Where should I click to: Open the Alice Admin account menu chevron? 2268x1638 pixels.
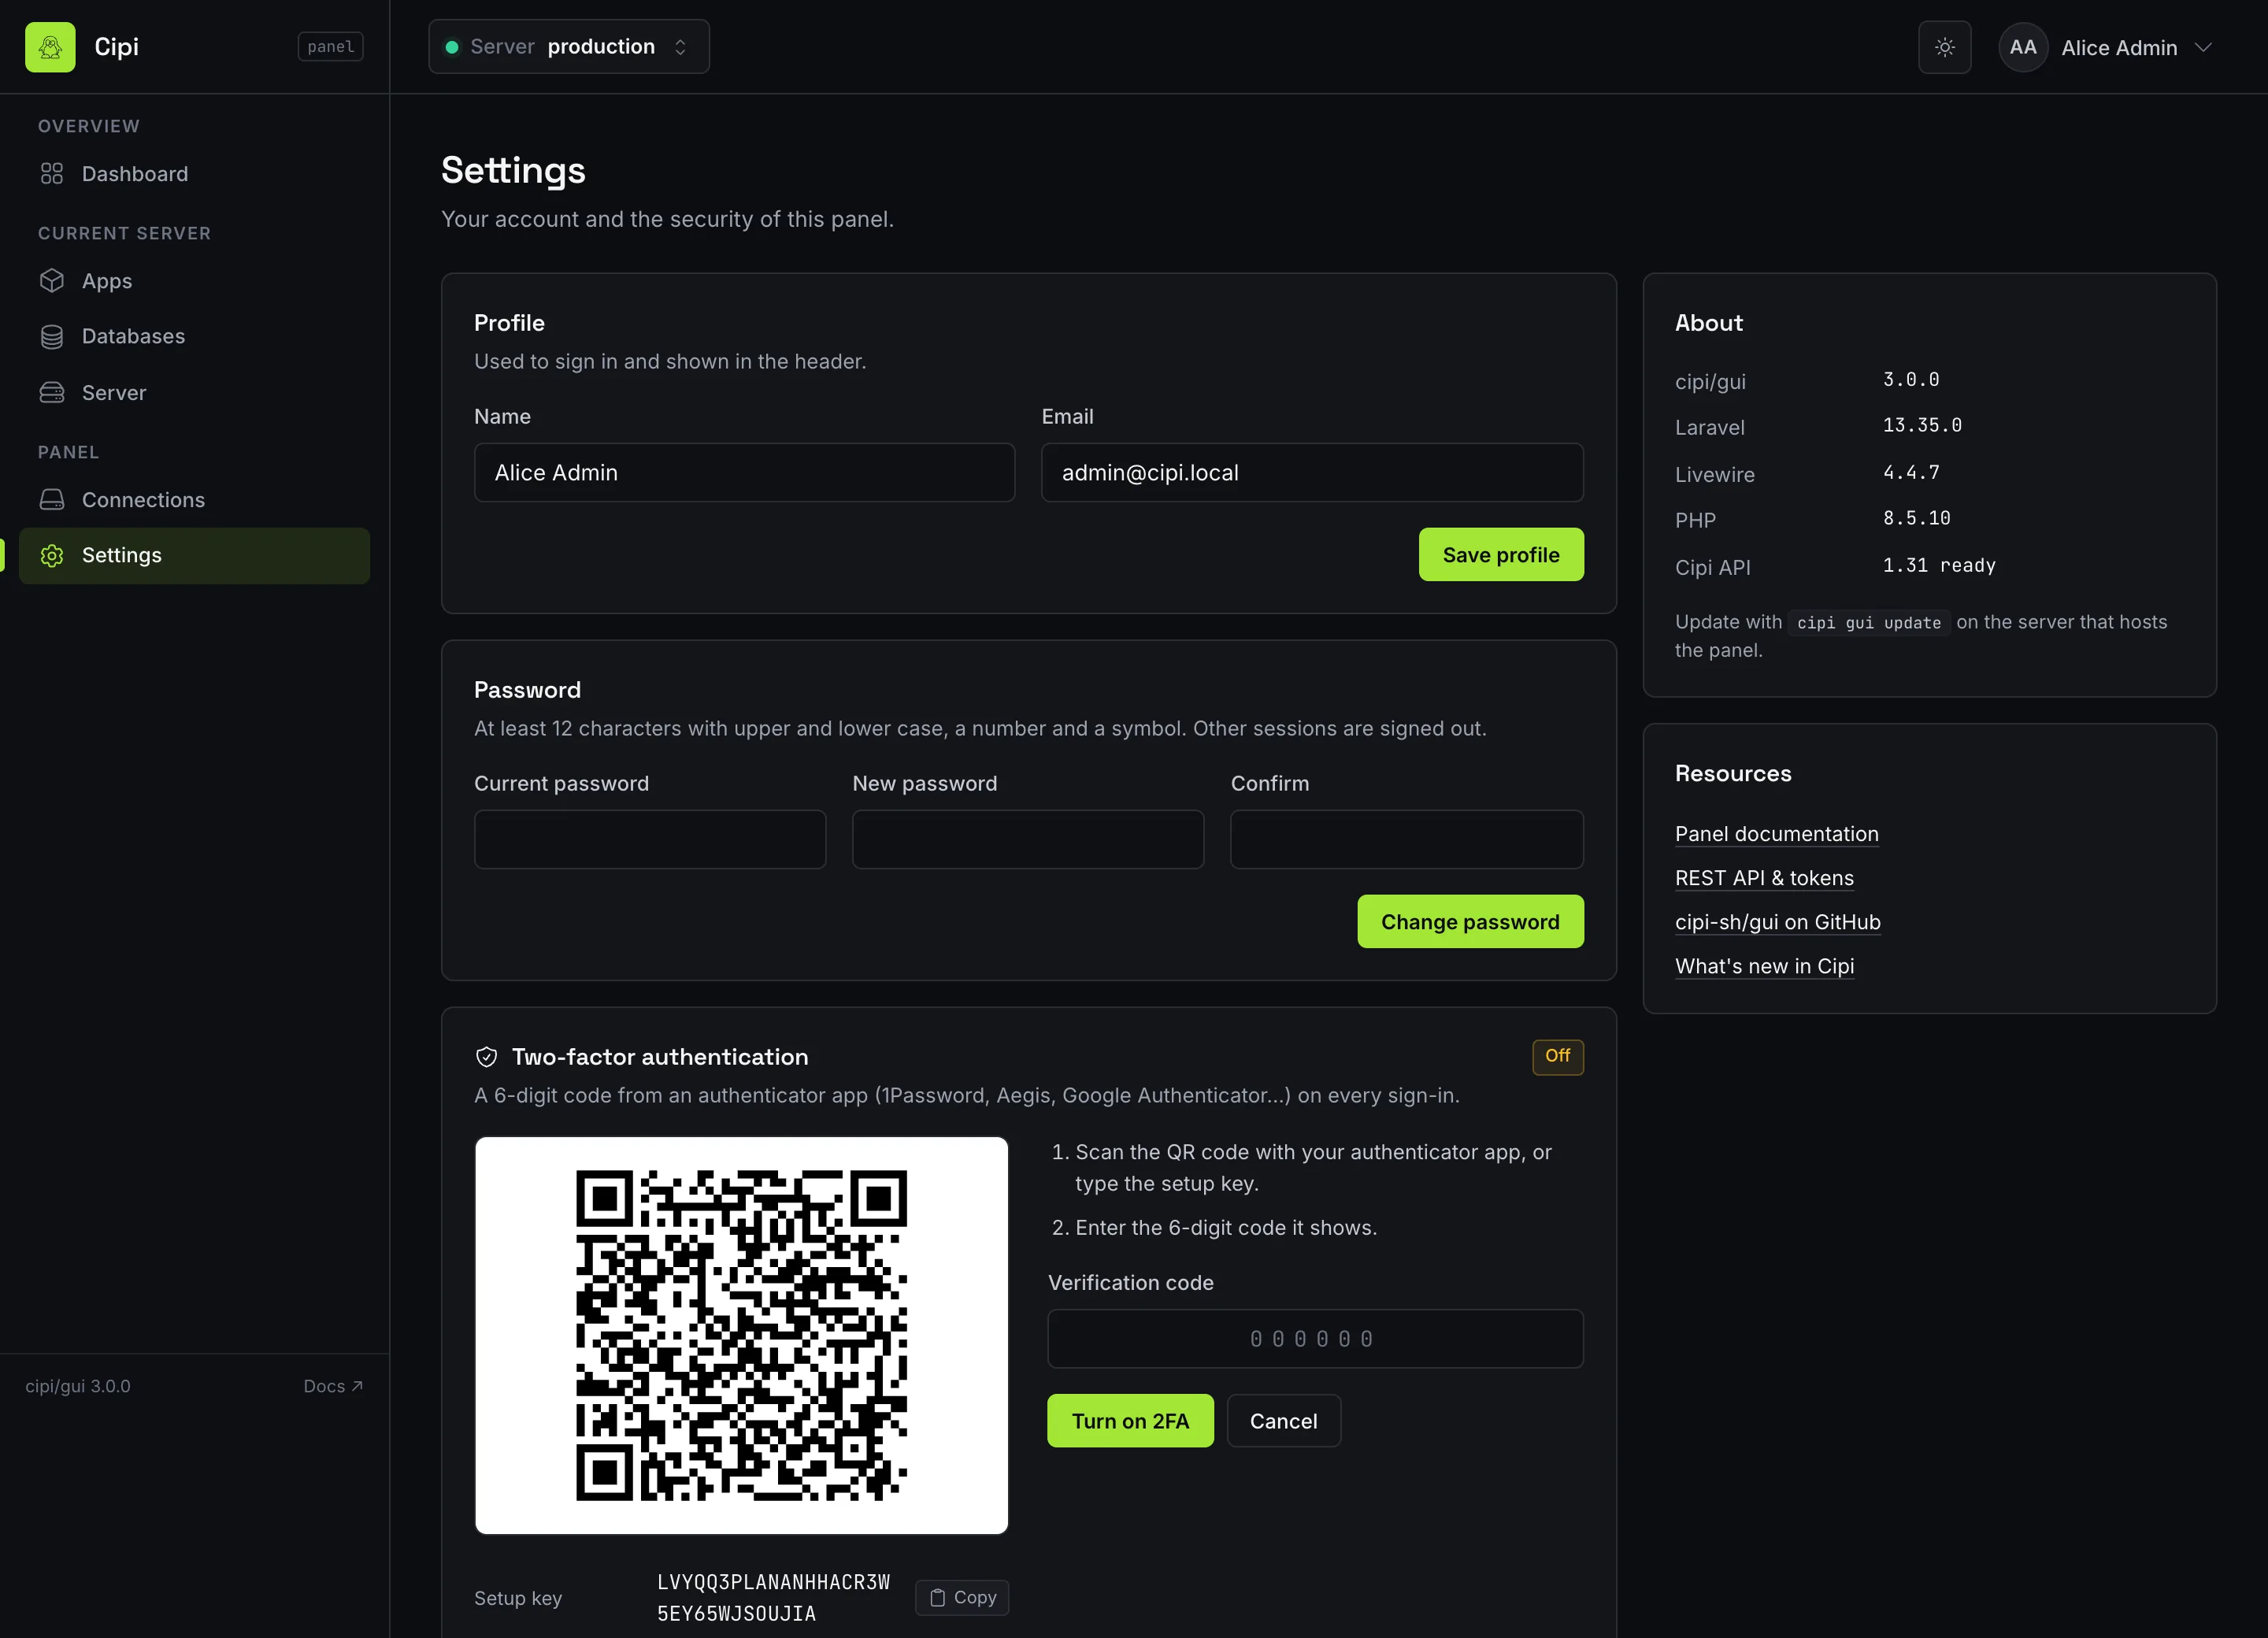(x=2203, y=47)
